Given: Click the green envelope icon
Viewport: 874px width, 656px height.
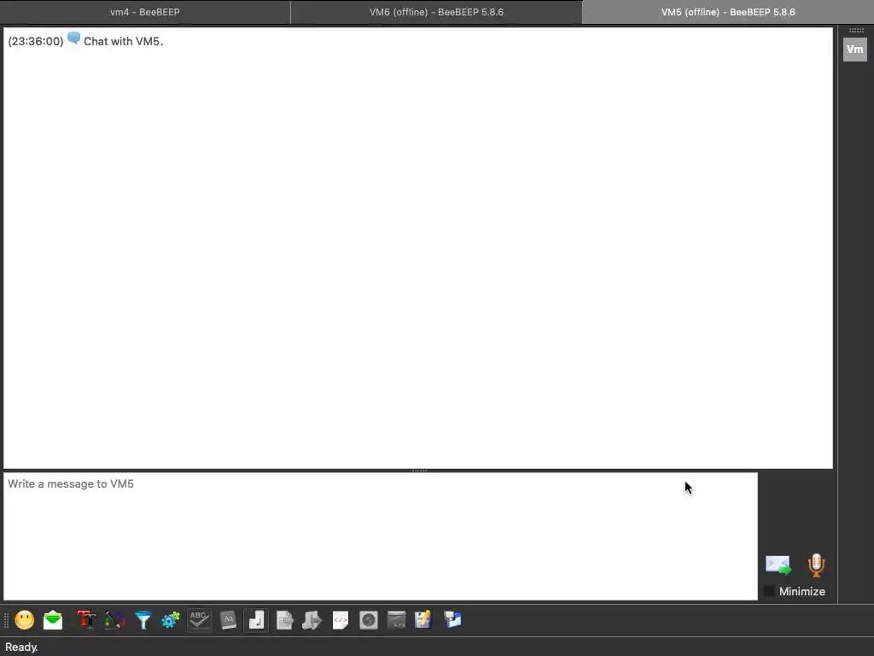Looking at the screenshot, I should pos(53,620).
